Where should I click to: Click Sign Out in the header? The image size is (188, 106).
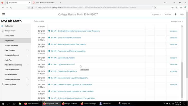click(168, 15)
